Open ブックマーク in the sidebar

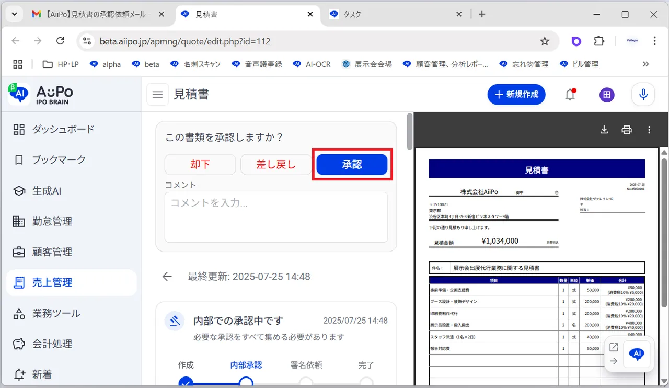tap(71, 160)
